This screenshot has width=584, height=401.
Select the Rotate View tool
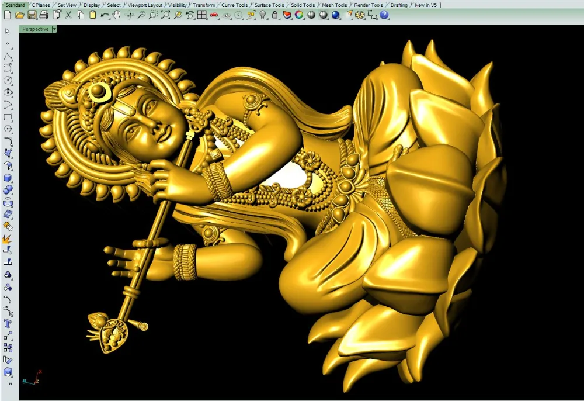pos(129,15)
